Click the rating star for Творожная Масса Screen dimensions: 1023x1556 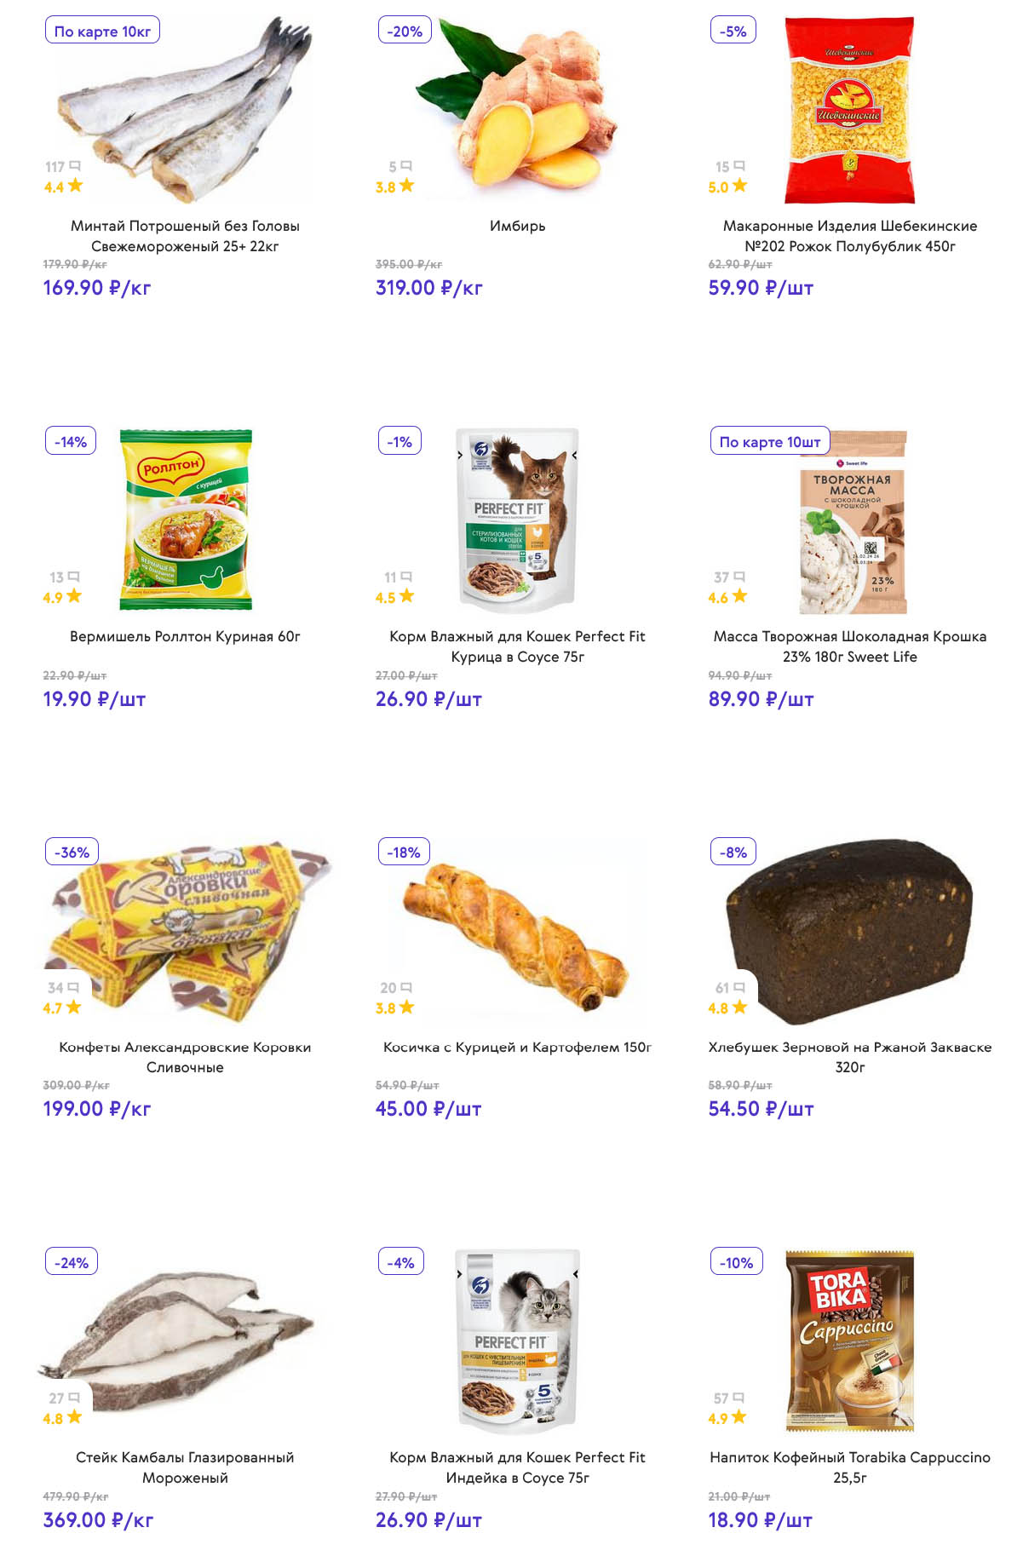coord(739,596)
